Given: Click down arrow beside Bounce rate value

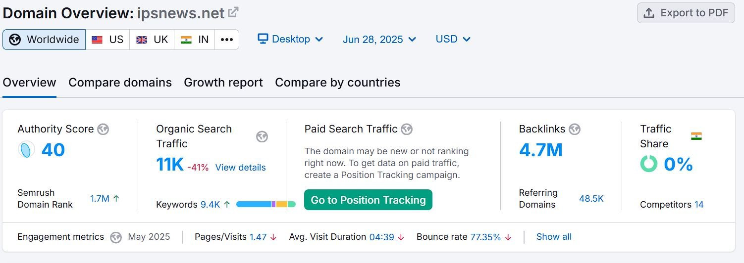Looking at the screenshot, I should click(508, 237).
